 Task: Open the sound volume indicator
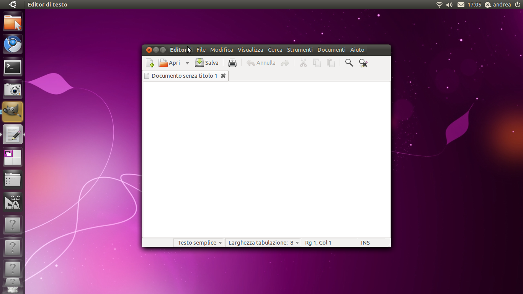[x=449, y=5]
